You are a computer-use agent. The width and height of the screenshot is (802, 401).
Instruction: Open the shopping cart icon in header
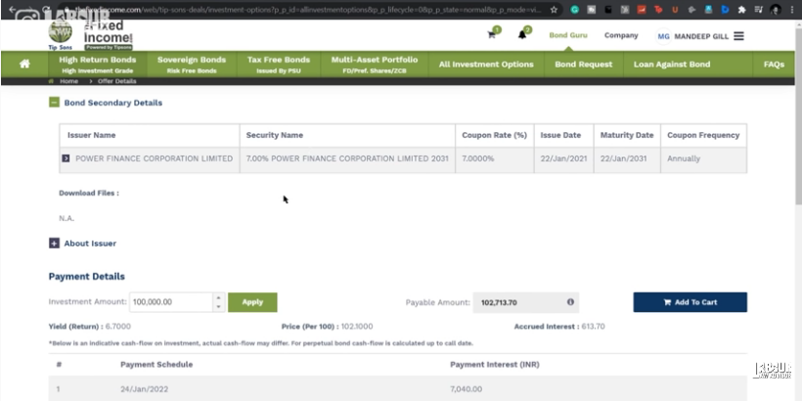coord(491,35)
